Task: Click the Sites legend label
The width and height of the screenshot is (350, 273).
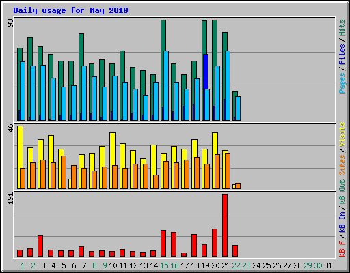Action: pos(342,165)
